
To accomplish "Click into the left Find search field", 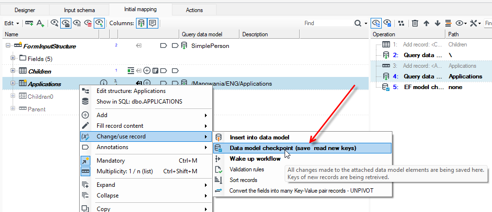I will (x=328, y=23).
